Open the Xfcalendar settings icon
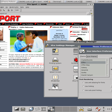 click(x=55, y=77)
